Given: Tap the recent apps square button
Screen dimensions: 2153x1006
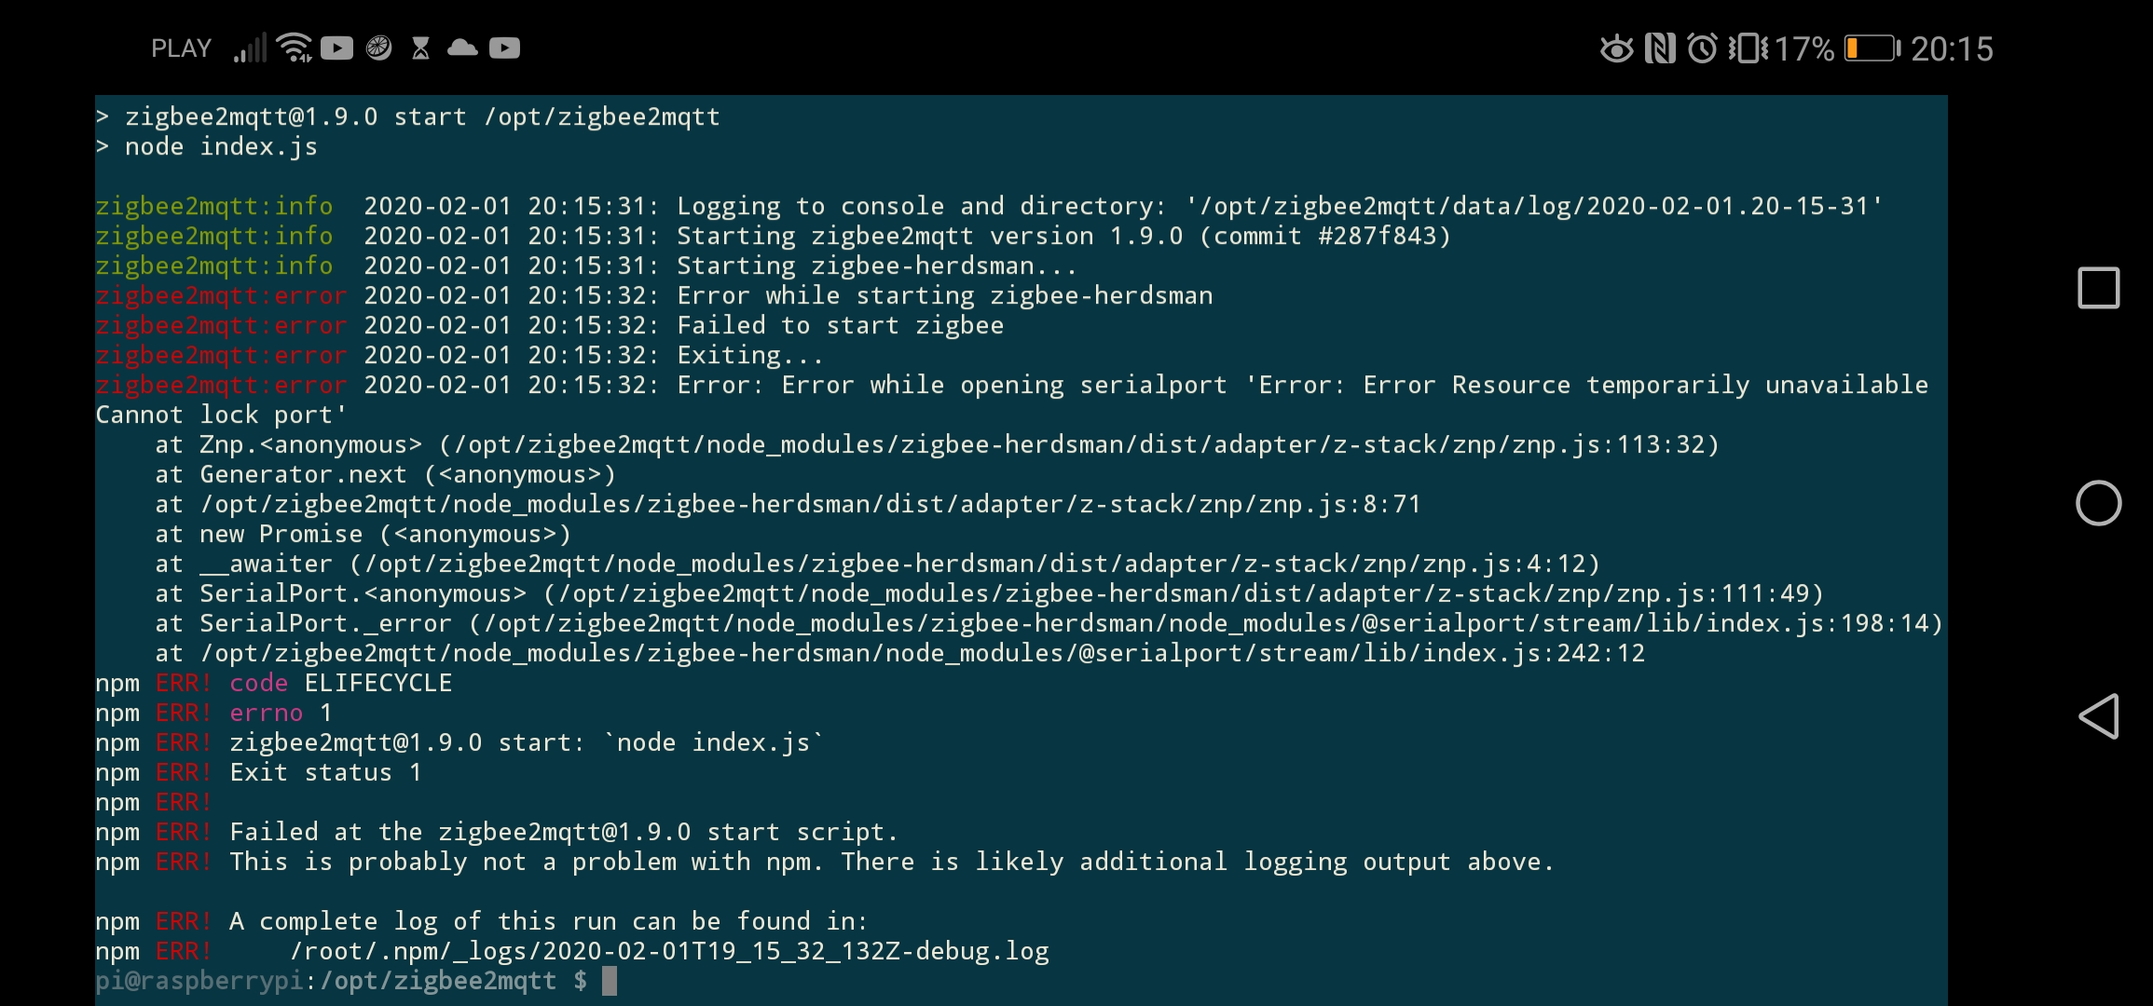Looking at the screenshot, I should [2099, 288].
